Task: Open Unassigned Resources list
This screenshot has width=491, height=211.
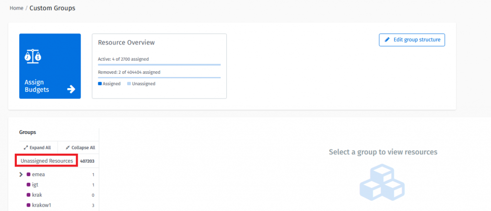Action: [x=47, y=161]
